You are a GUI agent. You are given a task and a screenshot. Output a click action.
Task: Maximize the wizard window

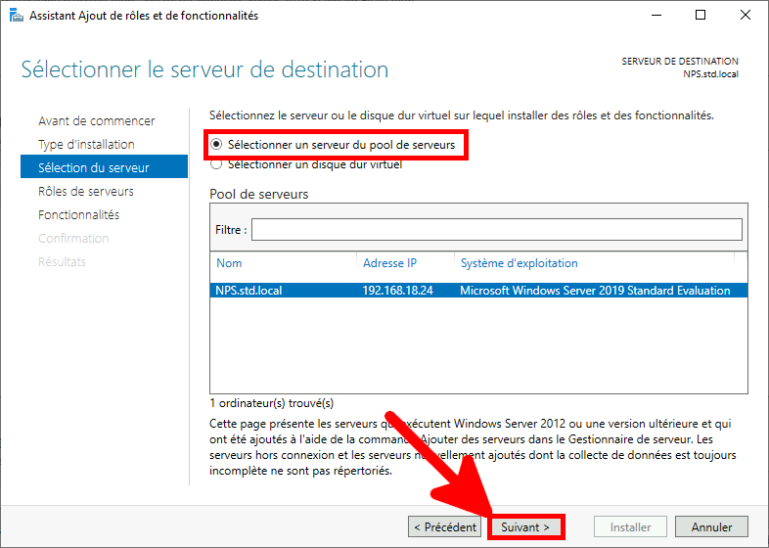pos(701,16)
